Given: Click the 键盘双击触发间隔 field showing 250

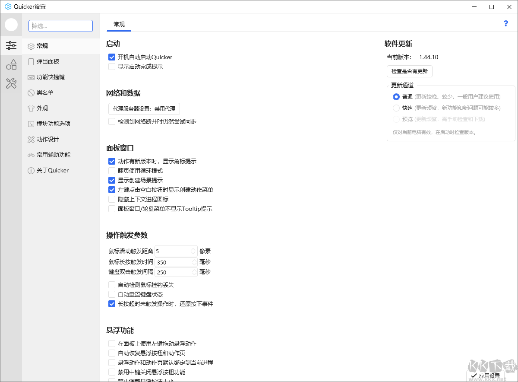Looking at the screenshot, I should pyautogui.click(x=177, y=272).
